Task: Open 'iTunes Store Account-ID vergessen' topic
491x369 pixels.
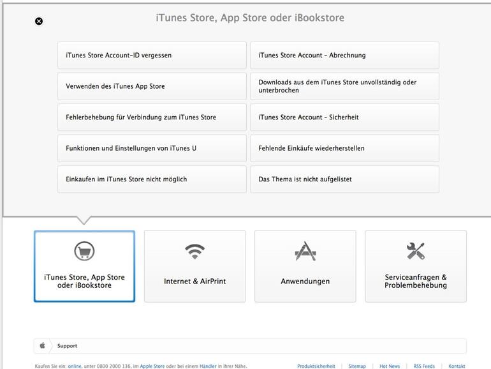Action: click(152, 55)
